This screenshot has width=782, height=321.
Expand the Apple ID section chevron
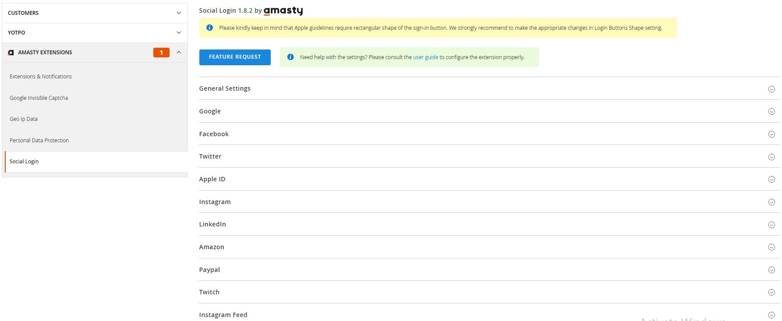[x=771, y=180]
